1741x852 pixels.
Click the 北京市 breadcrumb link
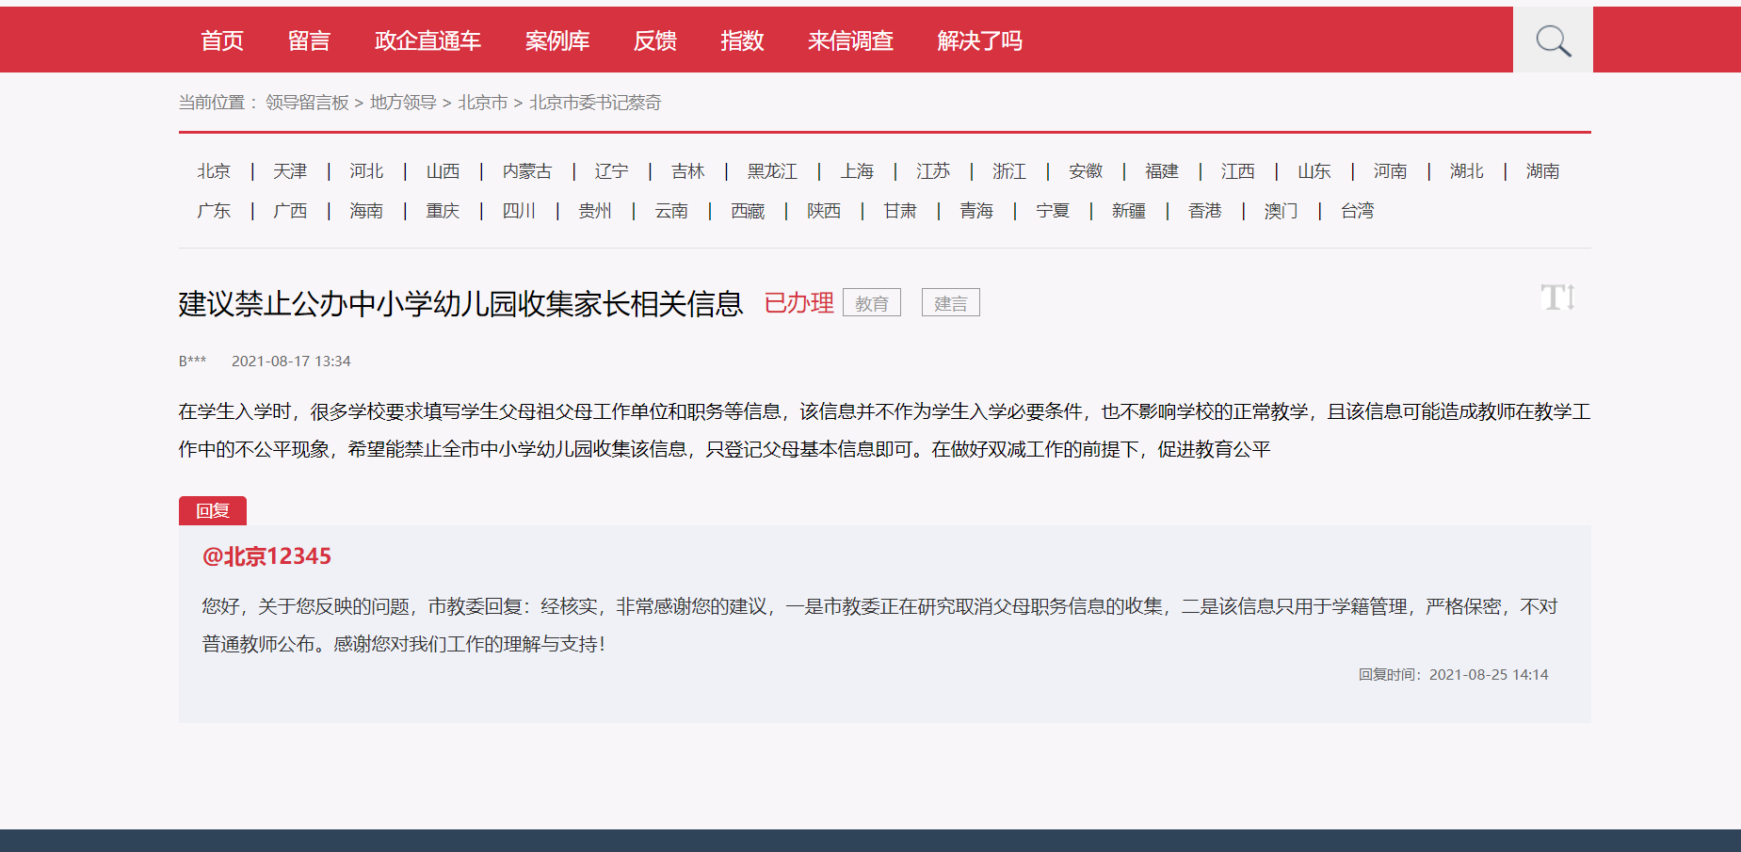[482, 103]
